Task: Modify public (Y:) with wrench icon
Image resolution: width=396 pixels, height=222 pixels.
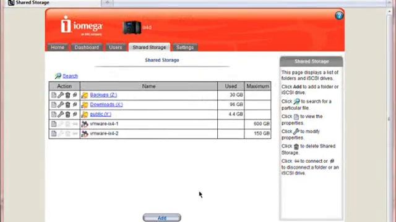Action: coord(61,114)
